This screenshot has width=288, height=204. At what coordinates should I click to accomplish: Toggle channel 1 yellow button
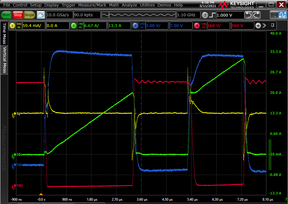click(x=12, y=26)
